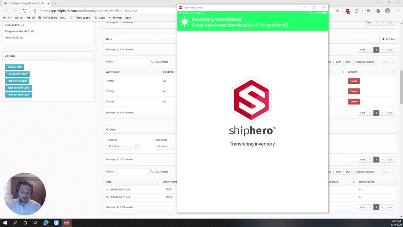Click Flag For Recount button
Viewport: 403px width, 227px height.
click(17, 81)
